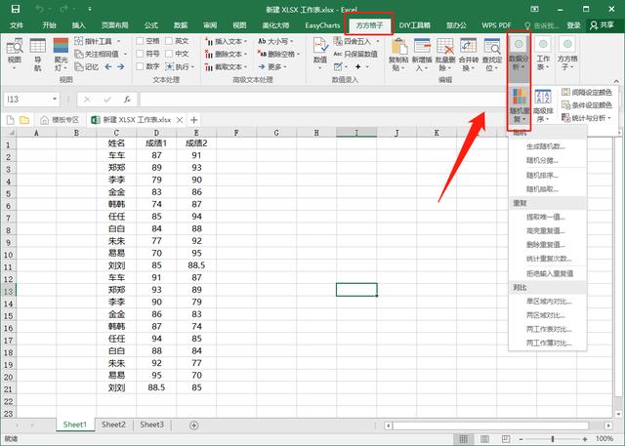Choose 拒绝输入重复值 menu item
The width and height of the screenshot is (625, 446).
(548, 273)
